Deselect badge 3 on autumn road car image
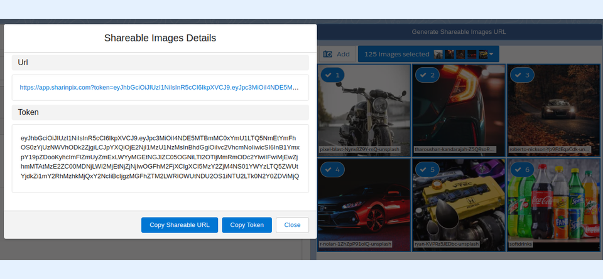This screenshot has width=603, height=279. point(521,75)
